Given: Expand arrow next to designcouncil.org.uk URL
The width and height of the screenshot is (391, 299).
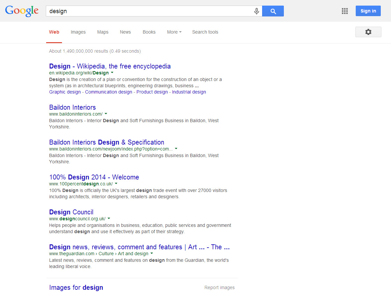Looking at the screenshot, I should tap(109, 218).
